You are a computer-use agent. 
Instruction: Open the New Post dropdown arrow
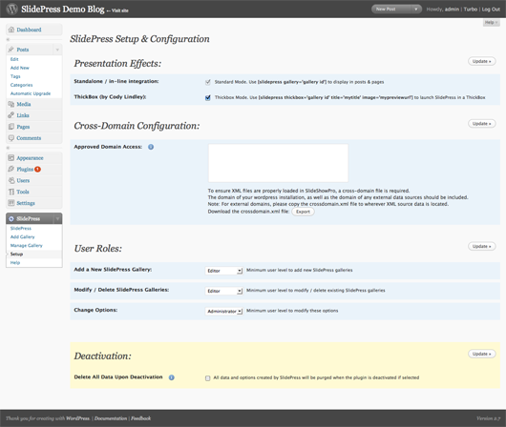click(x=416, y=9)
